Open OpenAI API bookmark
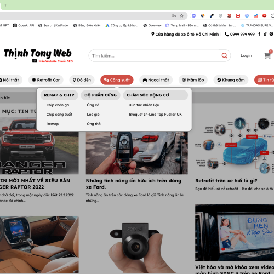The width and height of the screenshot is (274, 274). (24, 25)
